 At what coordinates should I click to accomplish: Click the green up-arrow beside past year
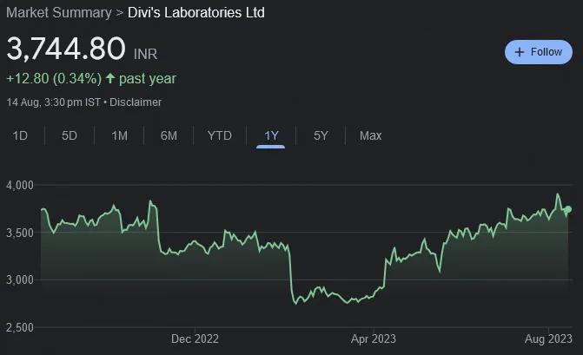(110, 78)
